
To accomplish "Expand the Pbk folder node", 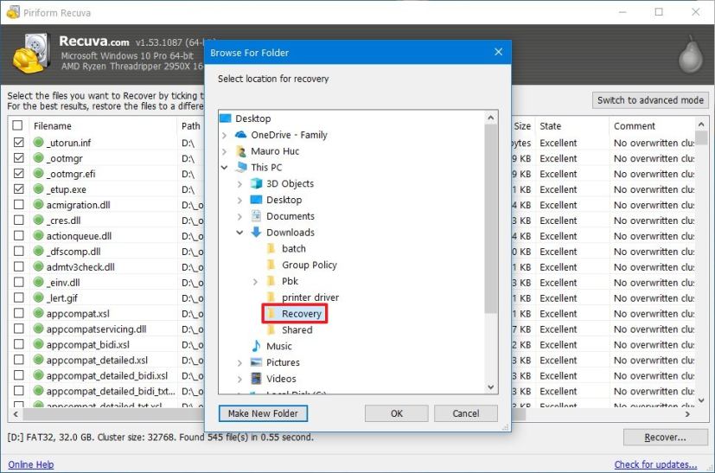I will tap(255, 281).
